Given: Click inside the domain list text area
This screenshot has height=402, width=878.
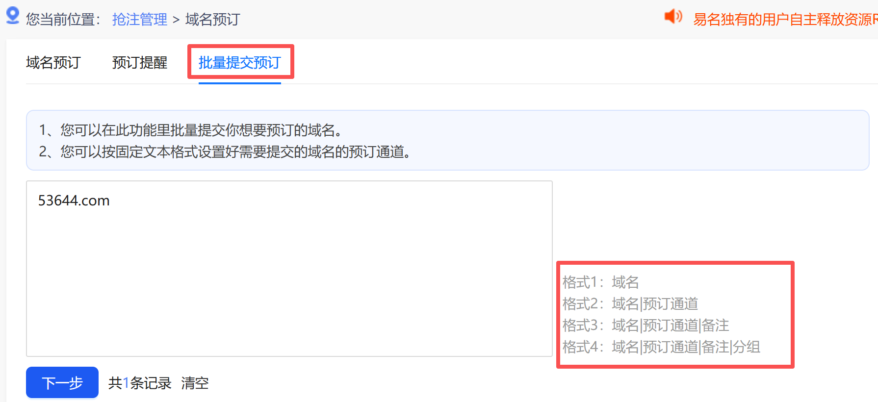Looking at the screenshot, I should pyautogui.click(x=289, y=269).
